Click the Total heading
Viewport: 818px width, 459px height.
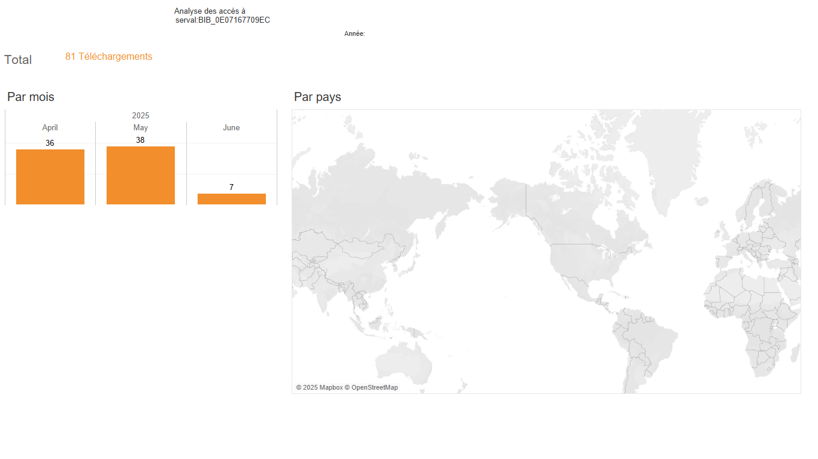(18, 60)
